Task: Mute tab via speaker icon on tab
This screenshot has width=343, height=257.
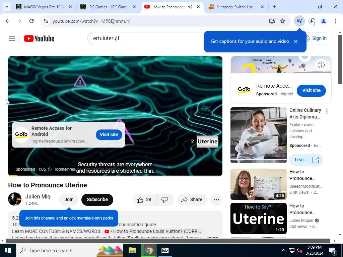Action: [x=190, y=7]
